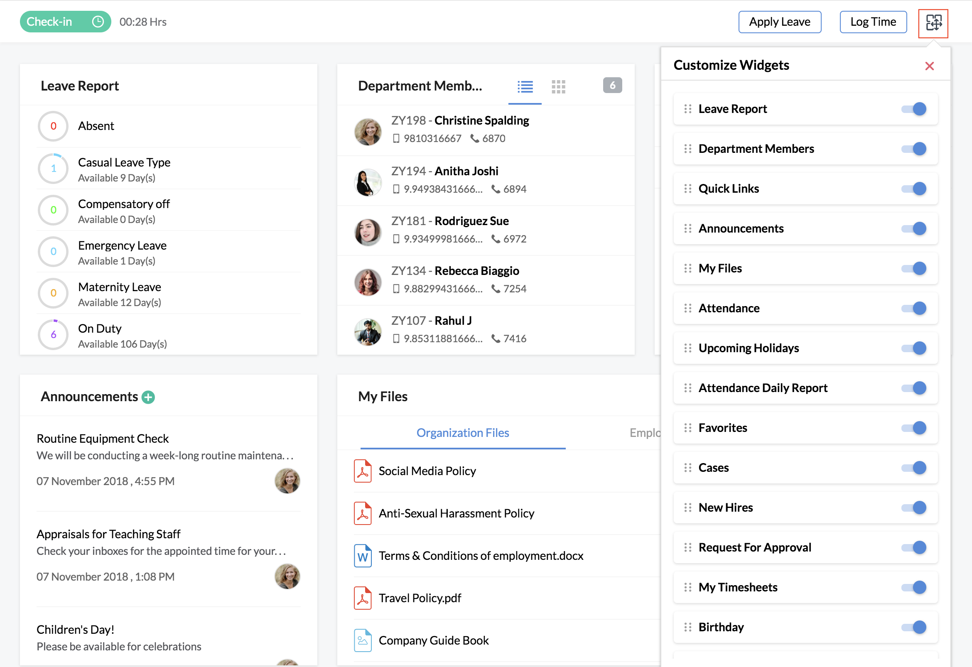Open the Organization Files tab
The height and width of the screenshot is (667, 972).
tap(463, 433)
